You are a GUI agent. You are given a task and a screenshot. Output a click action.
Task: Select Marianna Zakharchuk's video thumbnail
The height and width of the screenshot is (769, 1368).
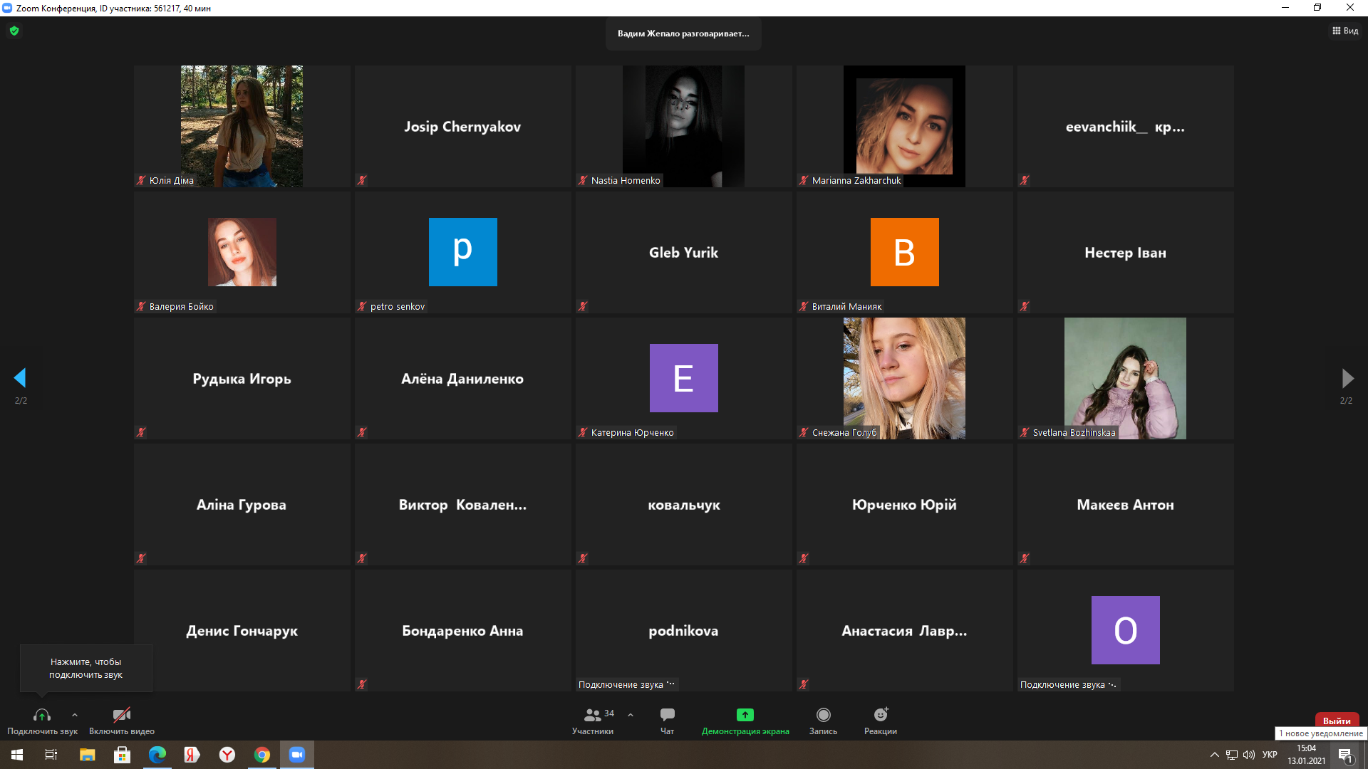[x=904, y=126]
